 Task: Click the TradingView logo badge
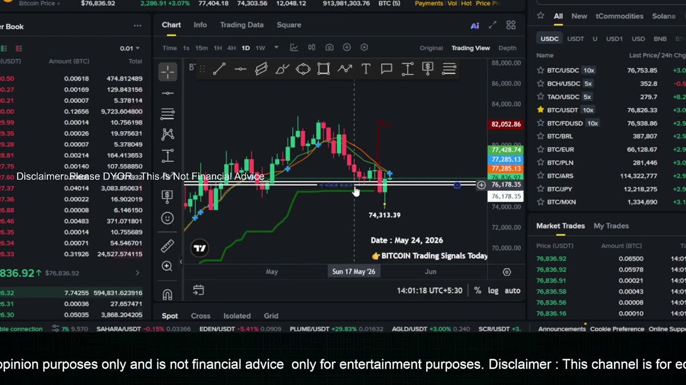pos(200,248)
